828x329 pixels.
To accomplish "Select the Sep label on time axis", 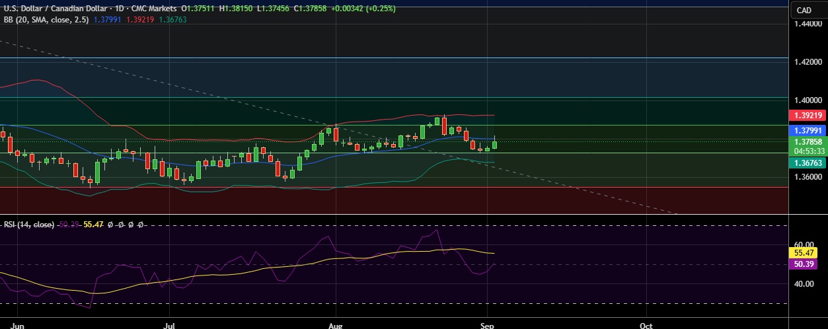I will click(487, 325).
